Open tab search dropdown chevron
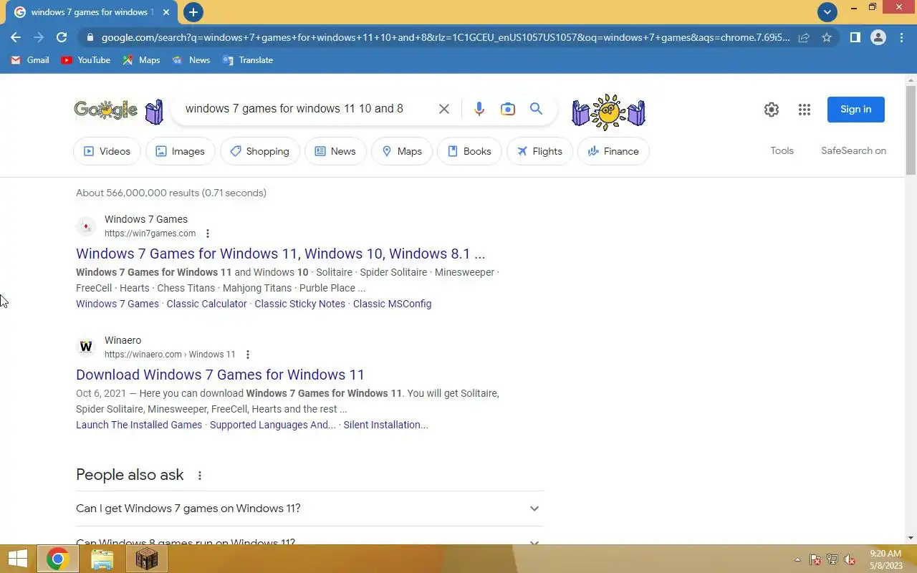 click(x=827, y=12)
